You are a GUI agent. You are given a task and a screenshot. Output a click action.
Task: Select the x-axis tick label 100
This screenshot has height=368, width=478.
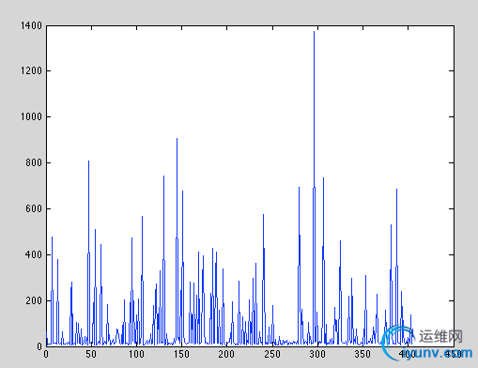136,354
